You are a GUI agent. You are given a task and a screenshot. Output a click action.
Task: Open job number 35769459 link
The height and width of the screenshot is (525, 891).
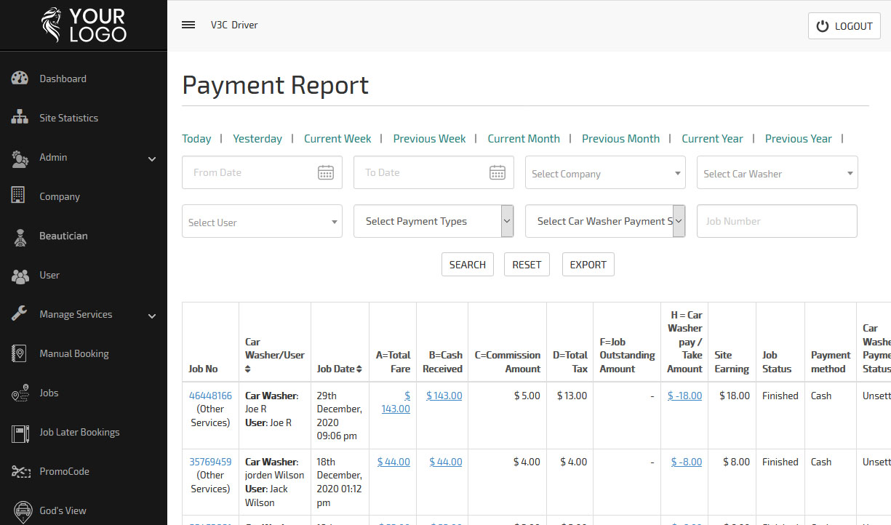(x=210, y=462)
